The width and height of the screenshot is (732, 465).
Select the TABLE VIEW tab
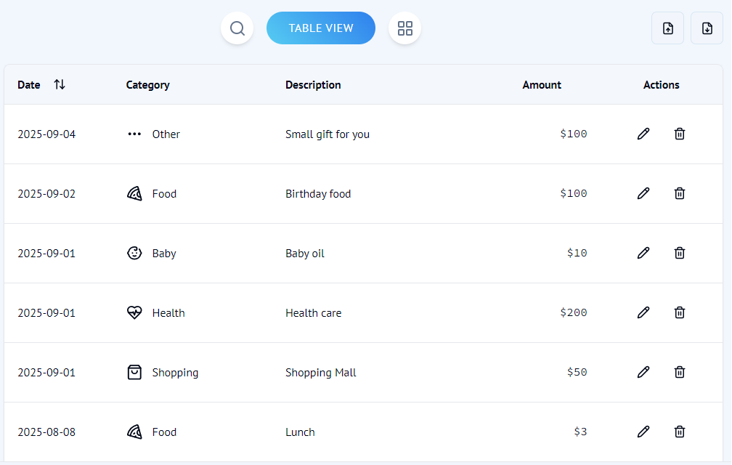(321, 28)
